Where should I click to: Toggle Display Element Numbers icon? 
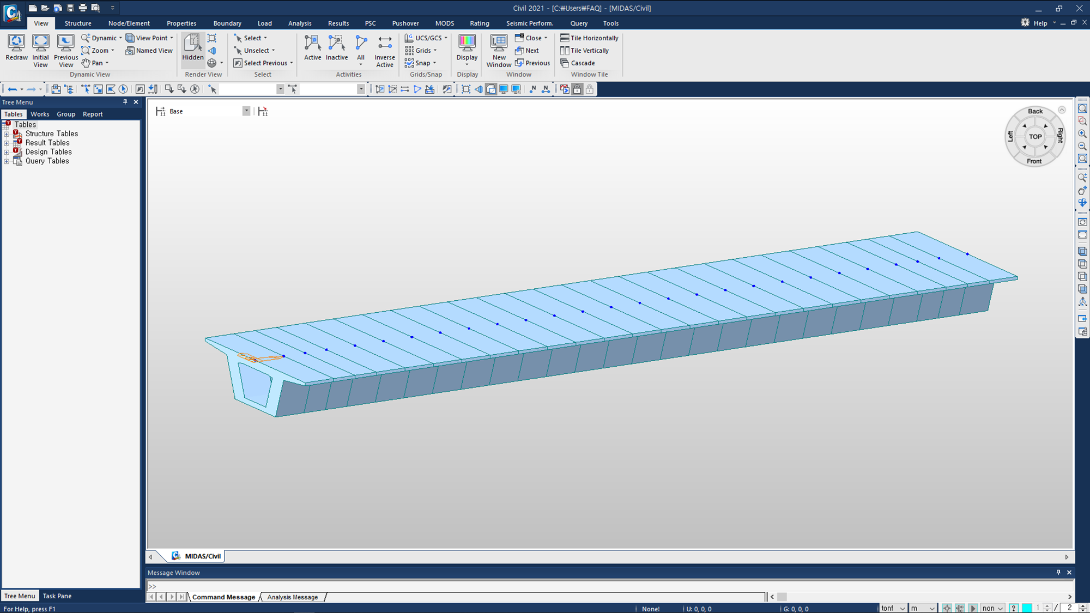pyautogui.click(x=546, y=89)
